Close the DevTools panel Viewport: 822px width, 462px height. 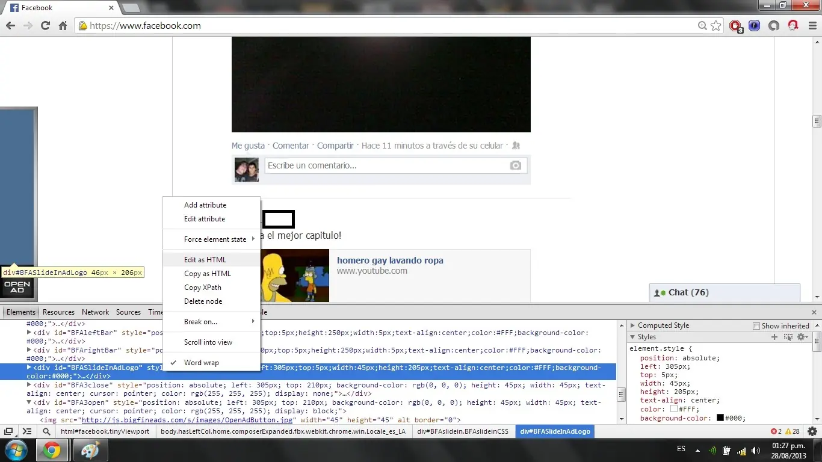814,312
